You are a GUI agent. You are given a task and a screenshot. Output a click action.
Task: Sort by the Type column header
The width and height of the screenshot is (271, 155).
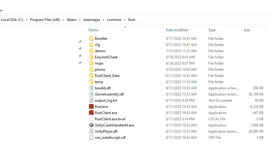(x=212, y=30)
